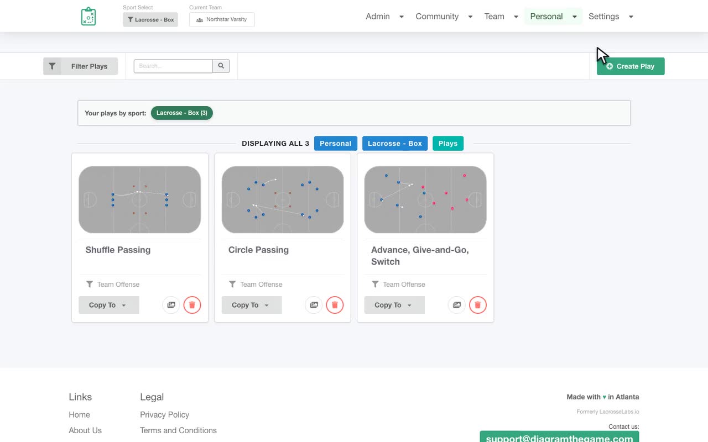708x442 pixels.
Task: Click the funnel icon beside Filter Plays
Action: tap(52, 66)
